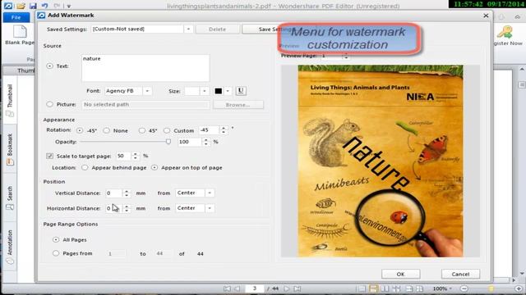526x295 pixels.
Task: Click the zoom out minus icon
Action: coord(464,288)
